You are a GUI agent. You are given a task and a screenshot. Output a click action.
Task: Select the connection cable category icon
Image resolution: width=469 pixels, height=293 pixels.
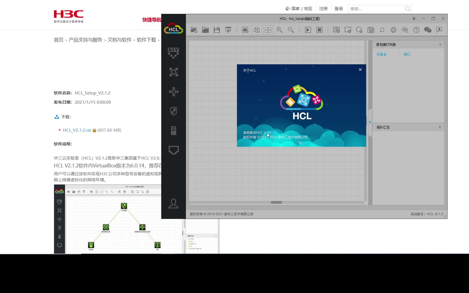tap(173, 150)
